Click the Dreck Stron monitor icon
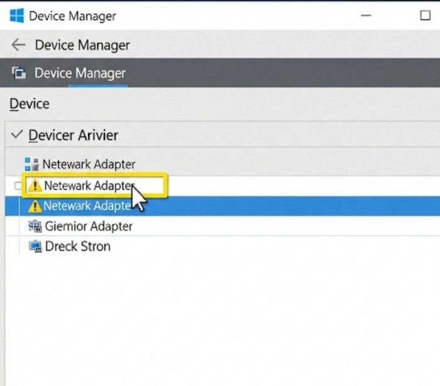 click(35, 246)
